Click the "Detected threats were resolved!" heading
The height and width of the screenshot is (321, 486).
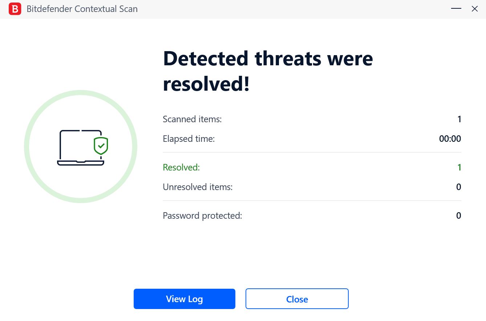(268, 71)
